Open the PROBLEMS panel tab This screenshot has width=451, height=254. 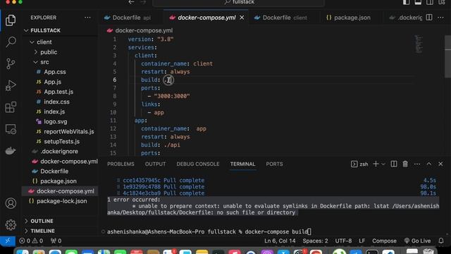tap(121, 164)
